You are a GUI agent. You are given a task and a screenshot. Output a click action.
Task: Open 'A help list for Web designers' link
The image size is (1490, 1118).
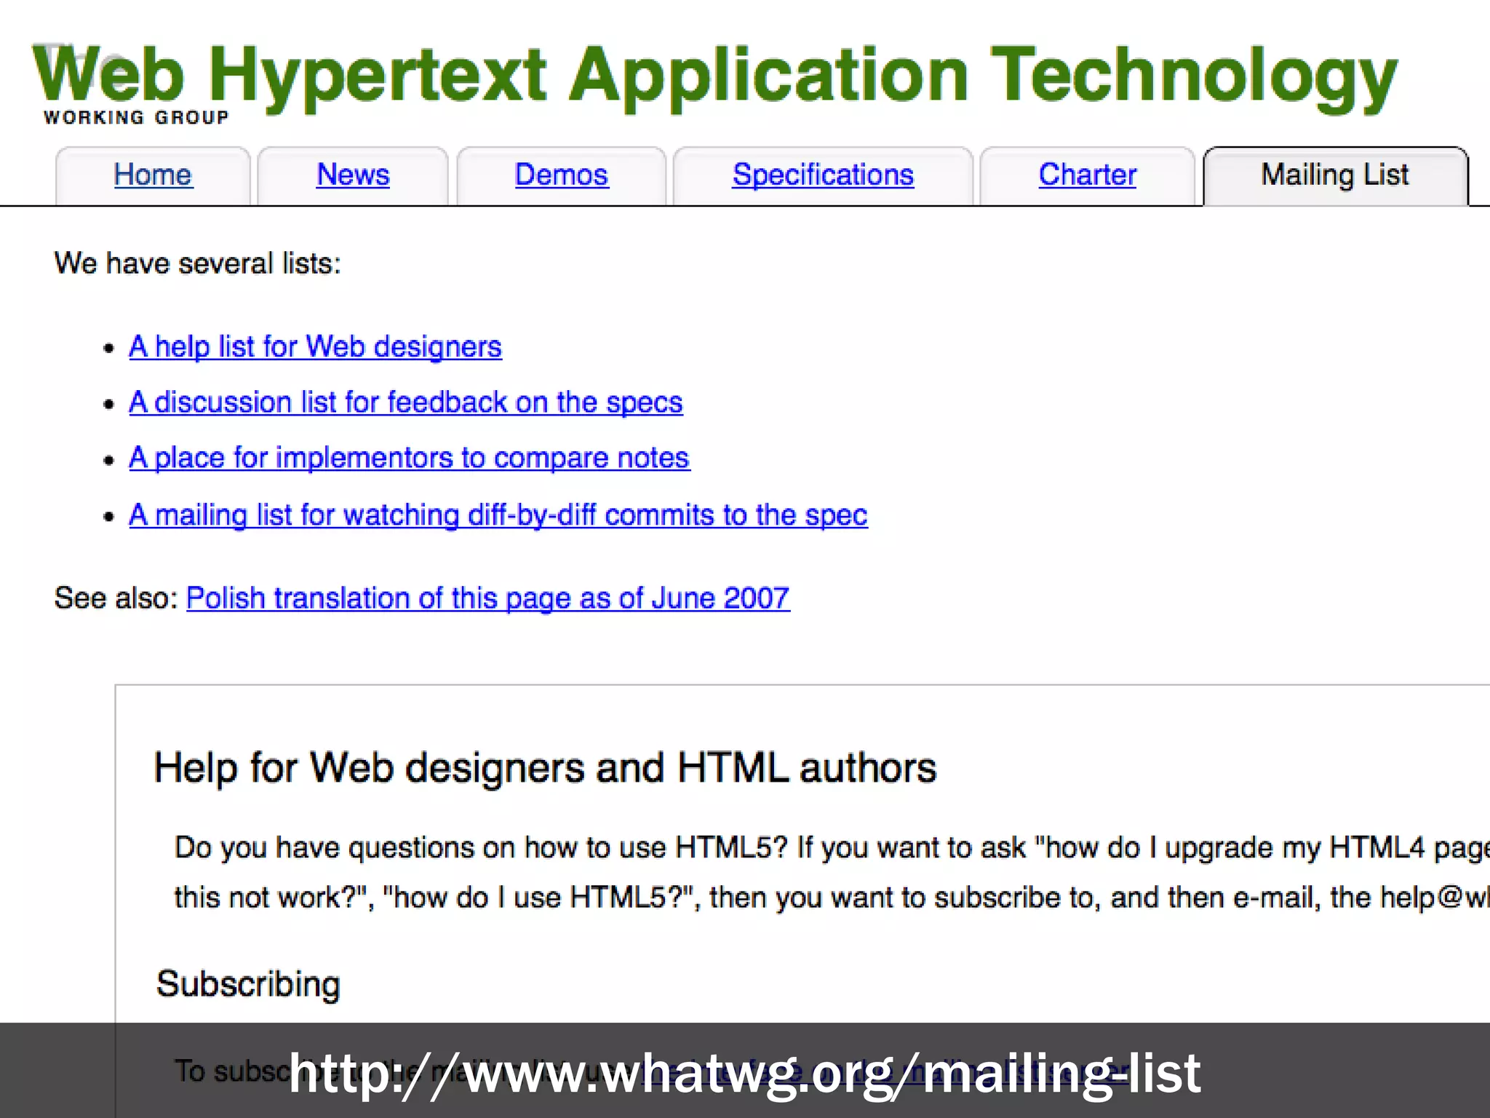[315, 346]
